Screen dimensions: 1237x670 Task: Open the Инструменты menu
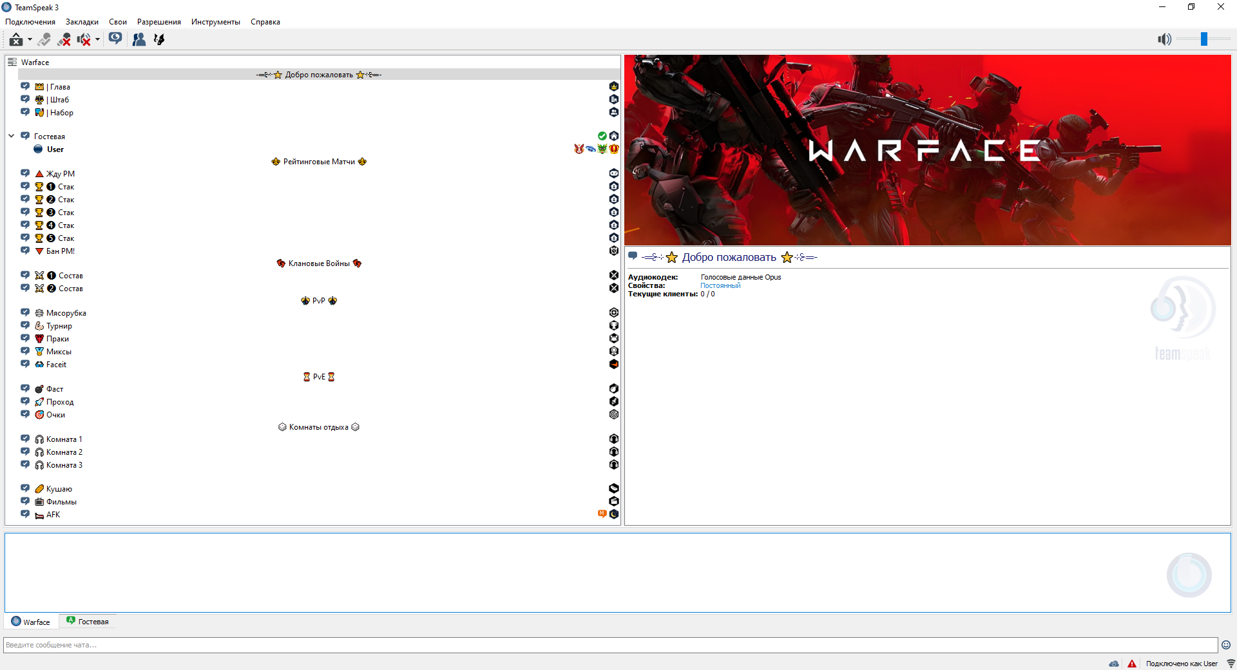215,22
